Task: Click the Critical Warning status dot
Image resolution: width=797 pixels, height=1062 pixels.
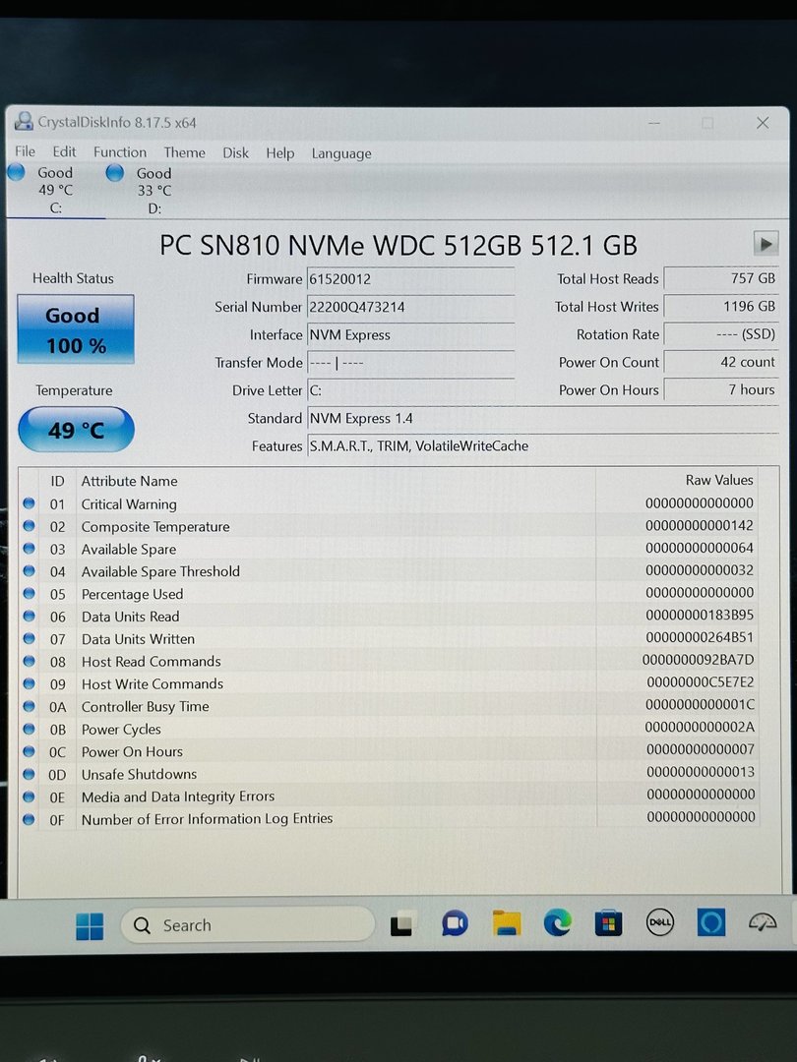Action: click(x=29, y=504)
